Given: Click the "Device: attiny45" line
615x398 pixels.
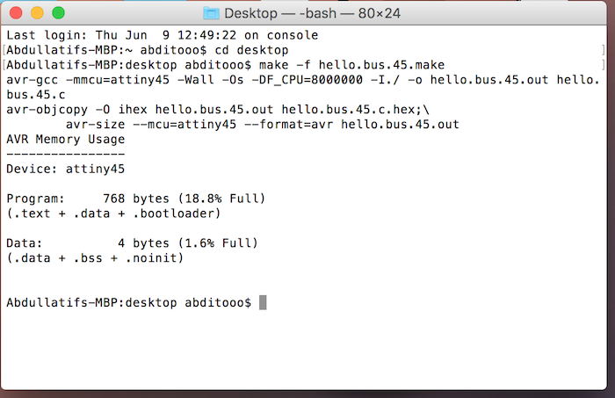Looking at the screenshot, I should (x=66, y=169).
